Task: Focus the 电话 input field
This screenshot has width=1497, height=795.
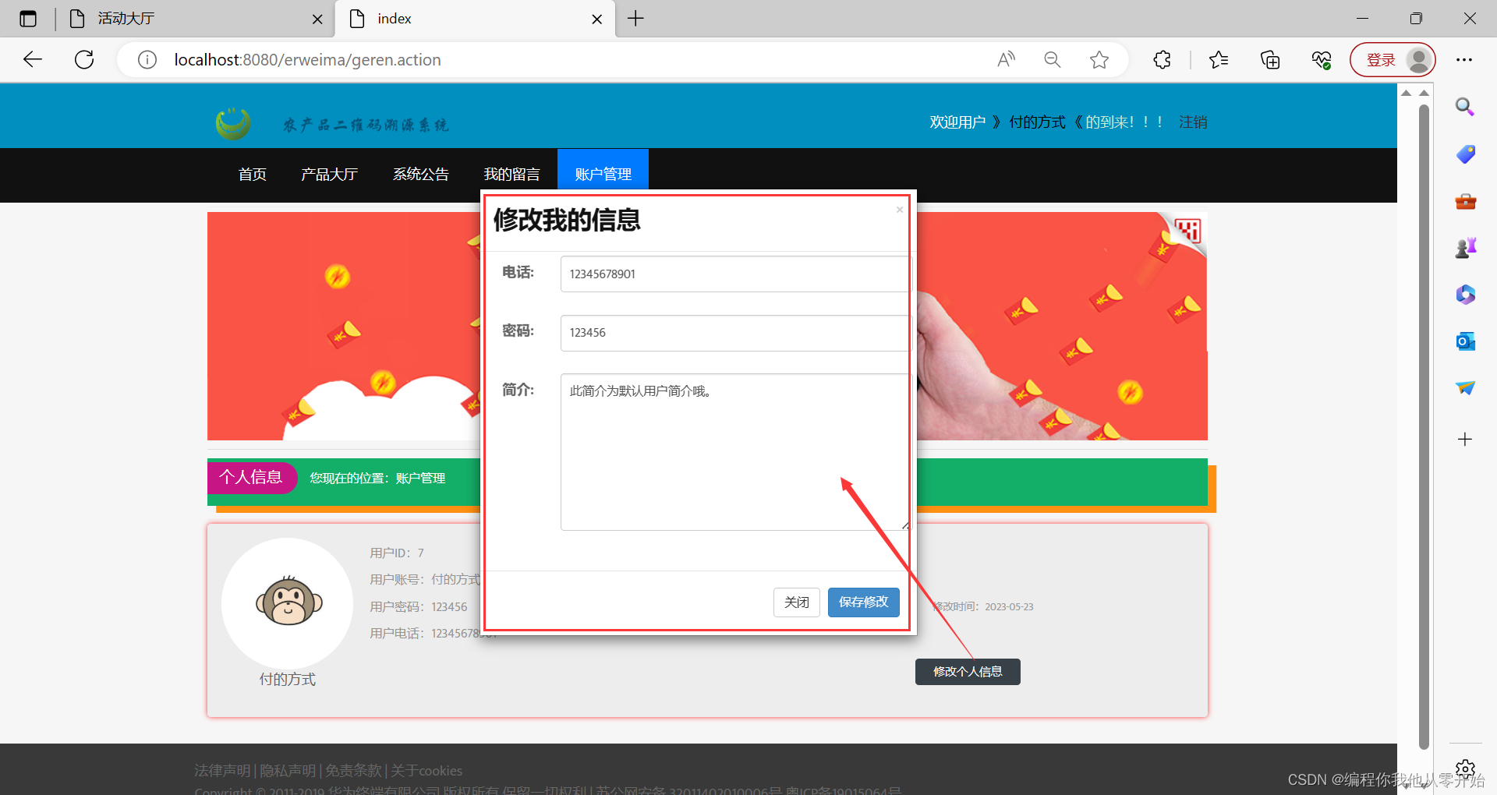Action: pos(736,274)
